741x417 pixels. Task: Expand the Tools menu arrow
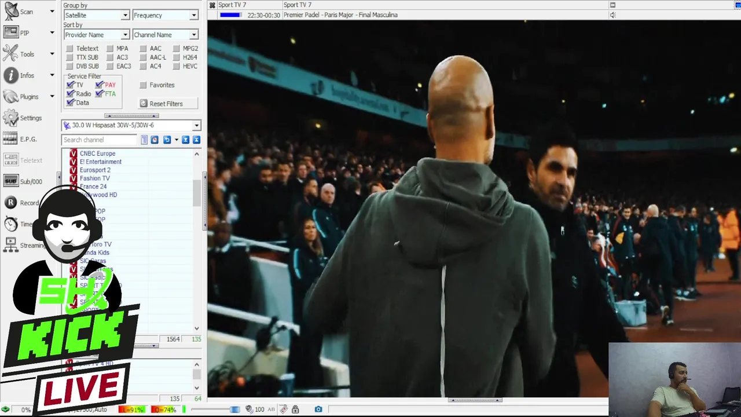52,54
